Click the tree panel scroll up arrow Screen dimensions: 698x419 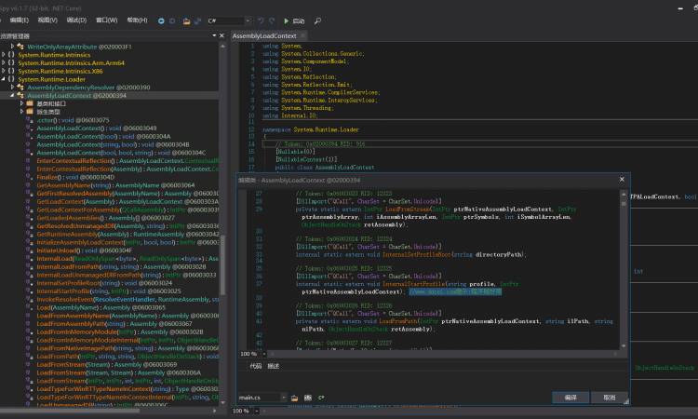pyautogui.click(x=222, y=46)
